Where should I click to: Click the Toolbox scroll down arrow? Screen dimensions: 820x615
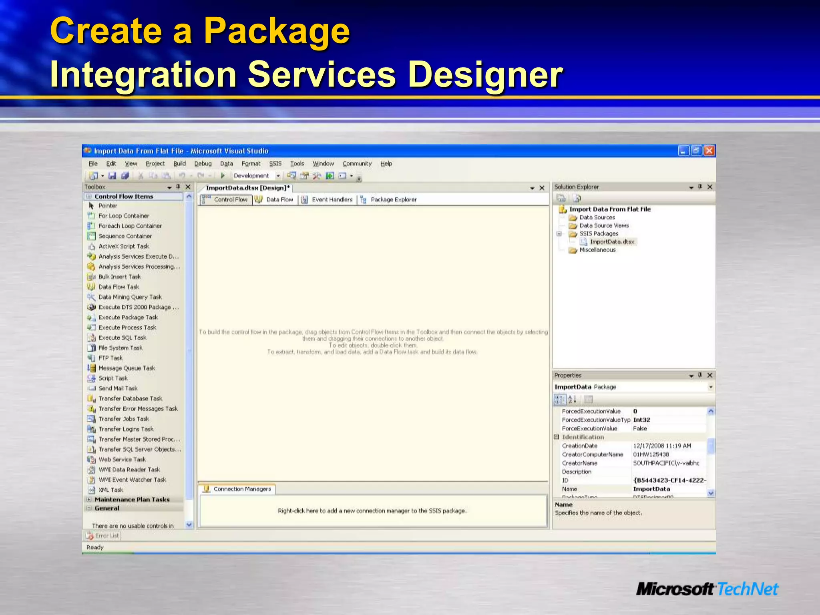189,525
